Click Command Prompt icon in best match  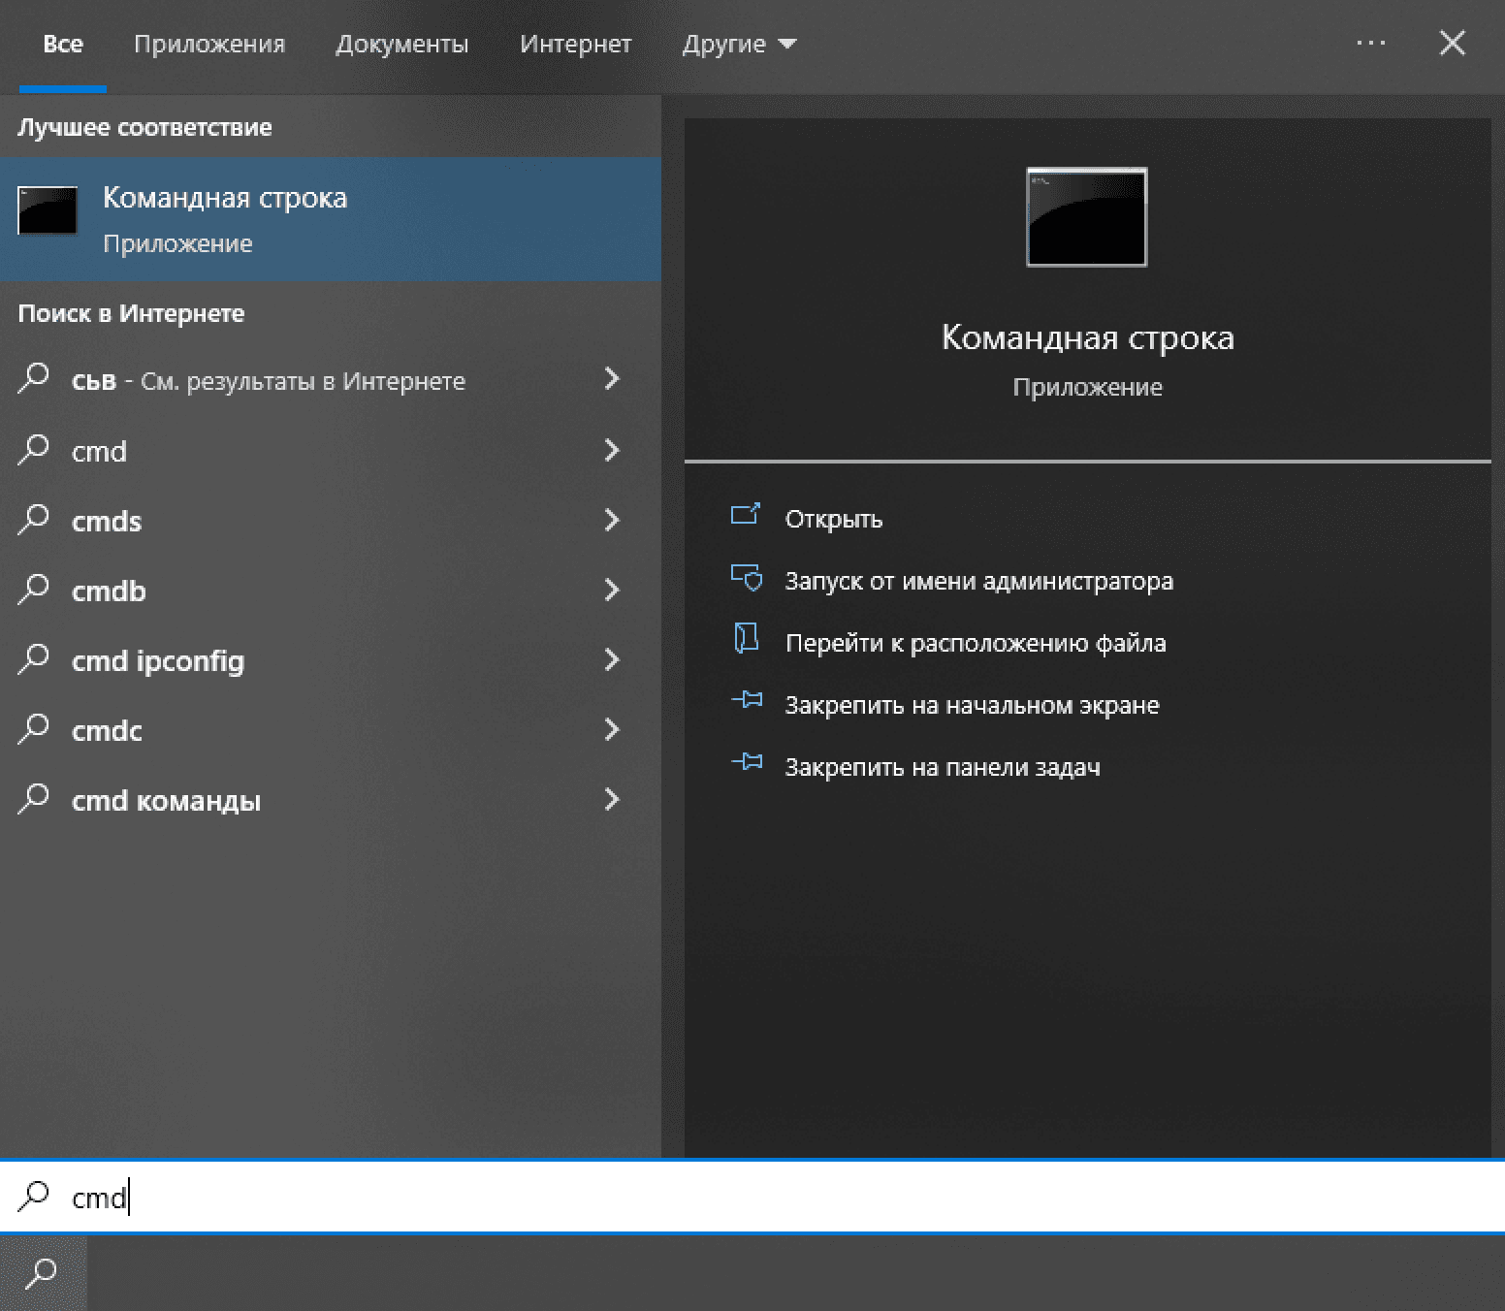(48, 211)
